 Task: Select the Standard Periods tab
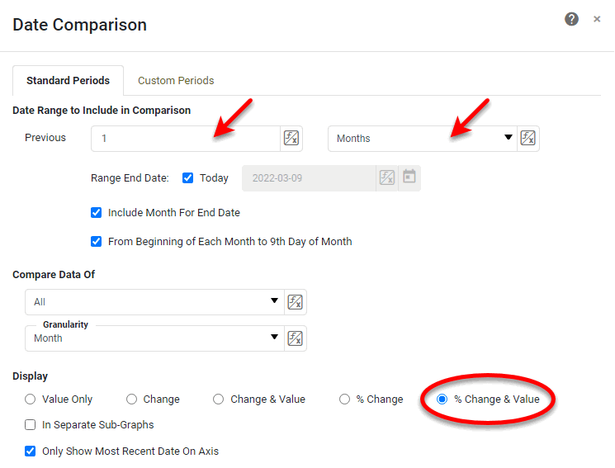click(x=68, y=81)
